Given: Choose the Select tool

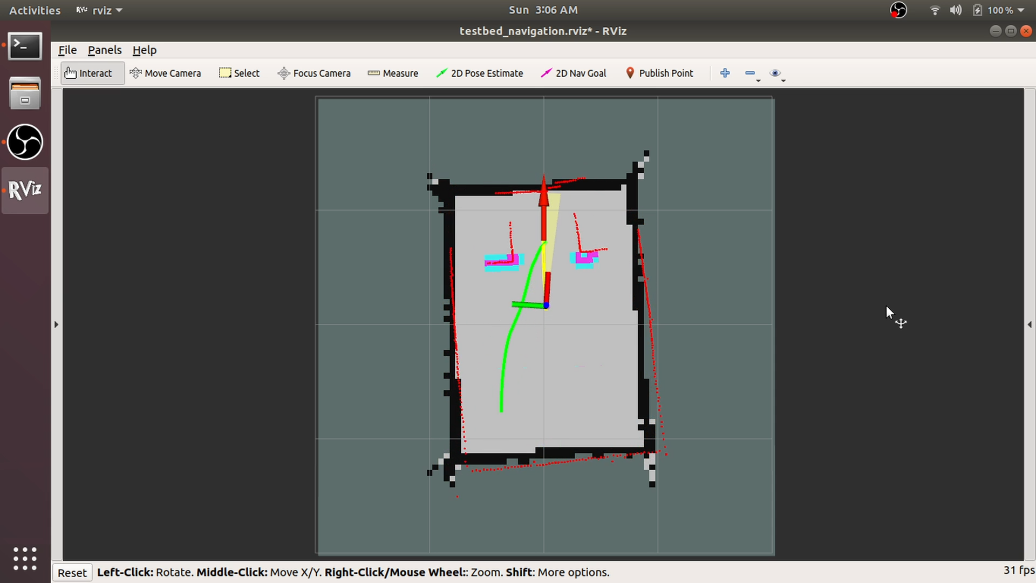Looking at the screenshot, I should point(240,73).
